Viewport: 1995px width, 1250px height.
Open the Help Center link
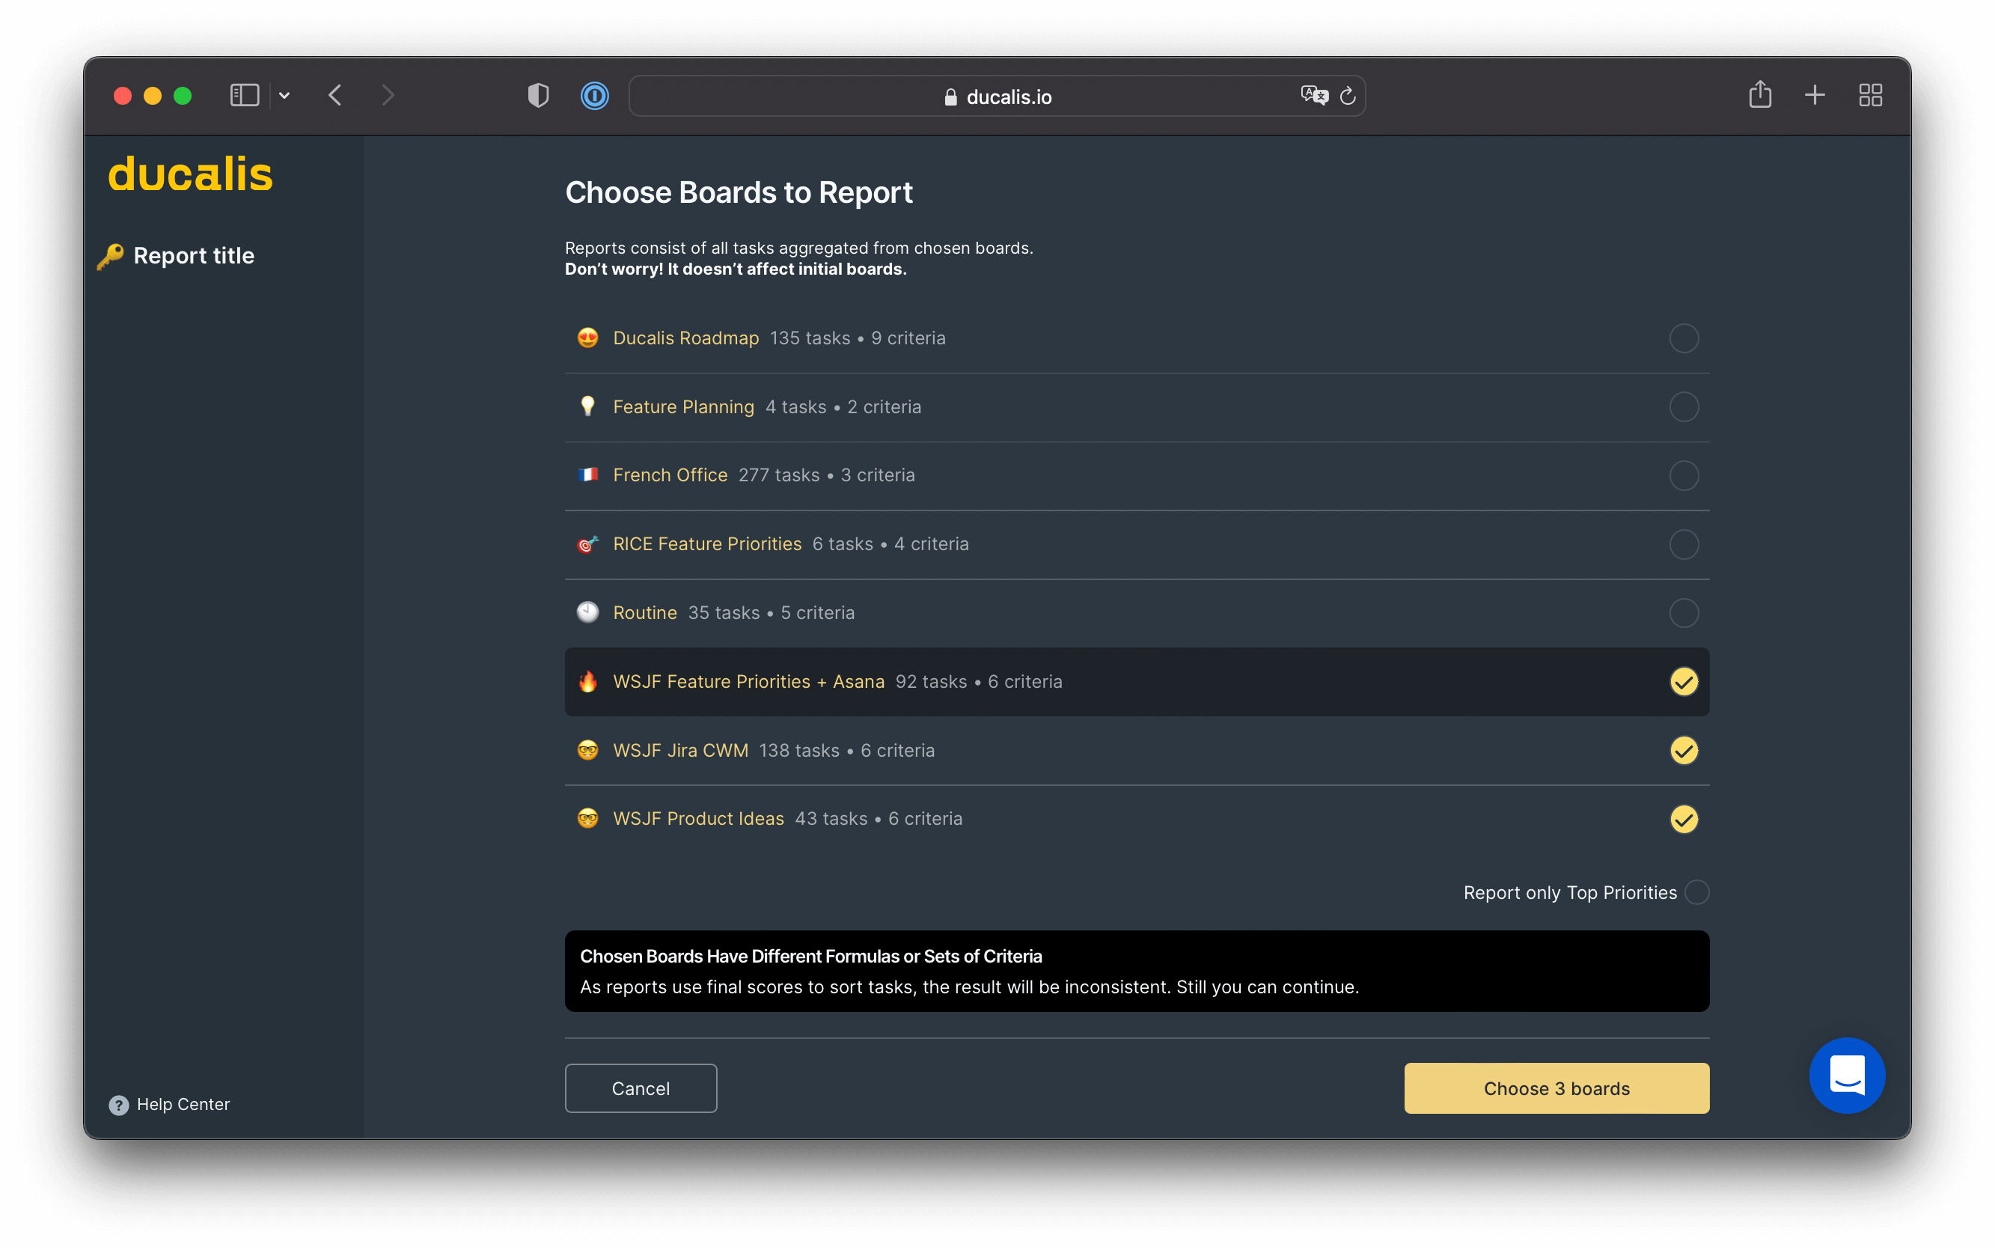coord(183,1105)
